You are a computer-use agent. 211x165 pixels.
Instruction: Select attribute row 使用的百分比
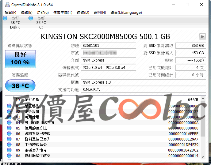pos(103,128)
